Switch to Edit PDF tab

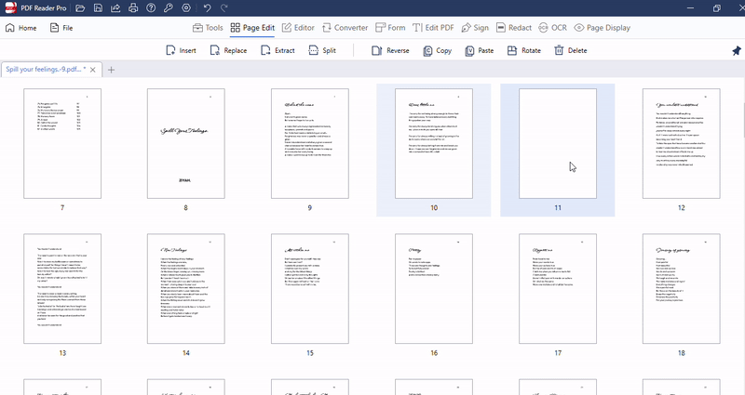433,28
